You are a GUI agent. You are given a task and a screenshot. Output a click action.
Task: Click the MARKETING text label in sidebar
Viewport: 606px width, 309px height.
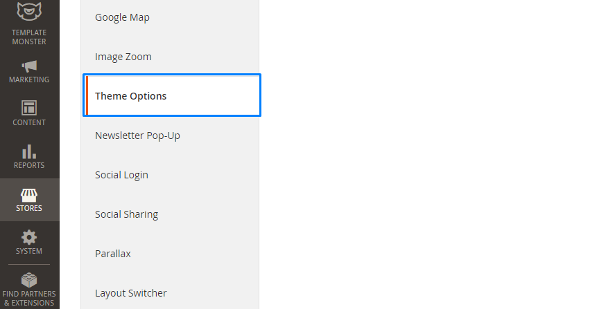pyautogui.click(x=29, y=79)
